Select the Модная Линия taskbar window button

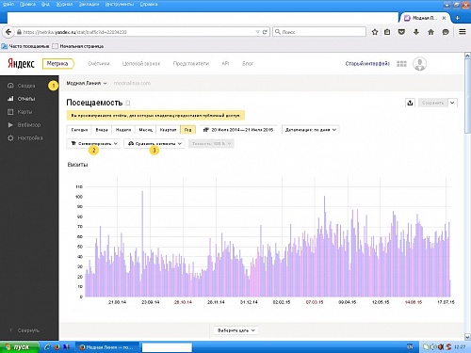[107, 347]
